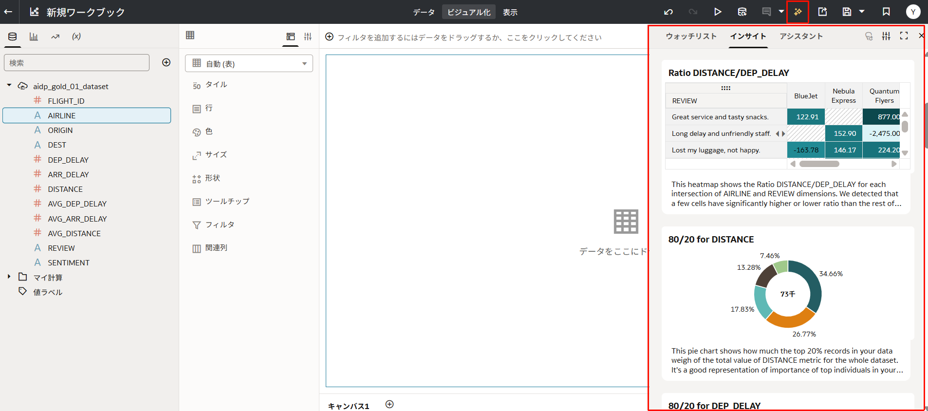
Task: Click the refresh data icon
Action: 742,12
